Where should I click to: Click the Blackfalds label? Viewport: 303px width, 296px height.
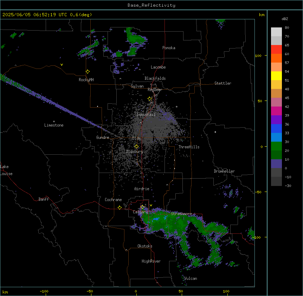pyautogui.click(x=155, y=78)
